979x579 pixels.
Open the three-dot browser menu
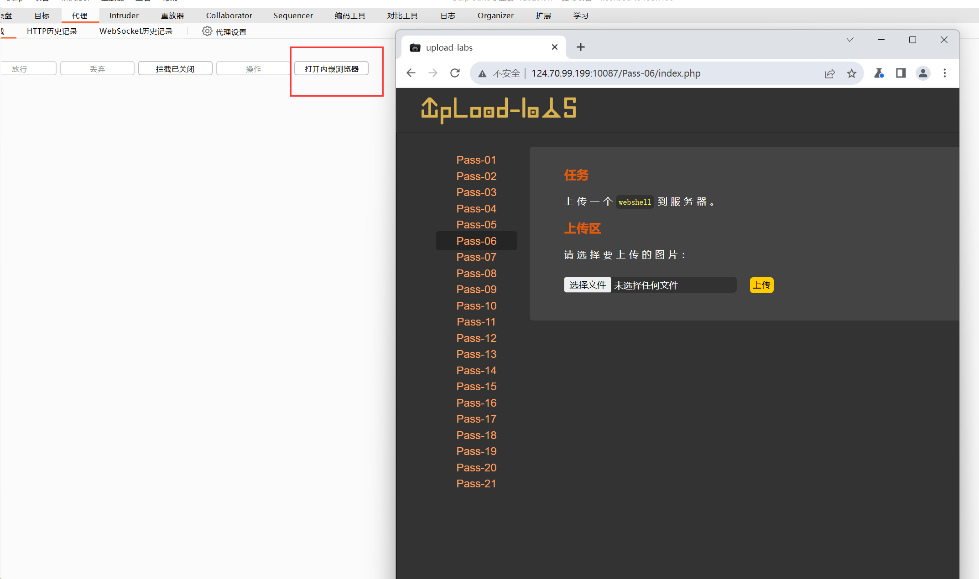coord(945,73)
